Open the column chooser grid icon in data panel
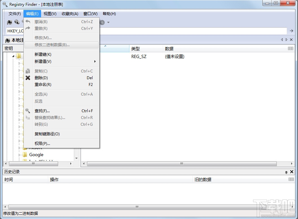This screenshot has height=219, width=298. pos(291,48)
